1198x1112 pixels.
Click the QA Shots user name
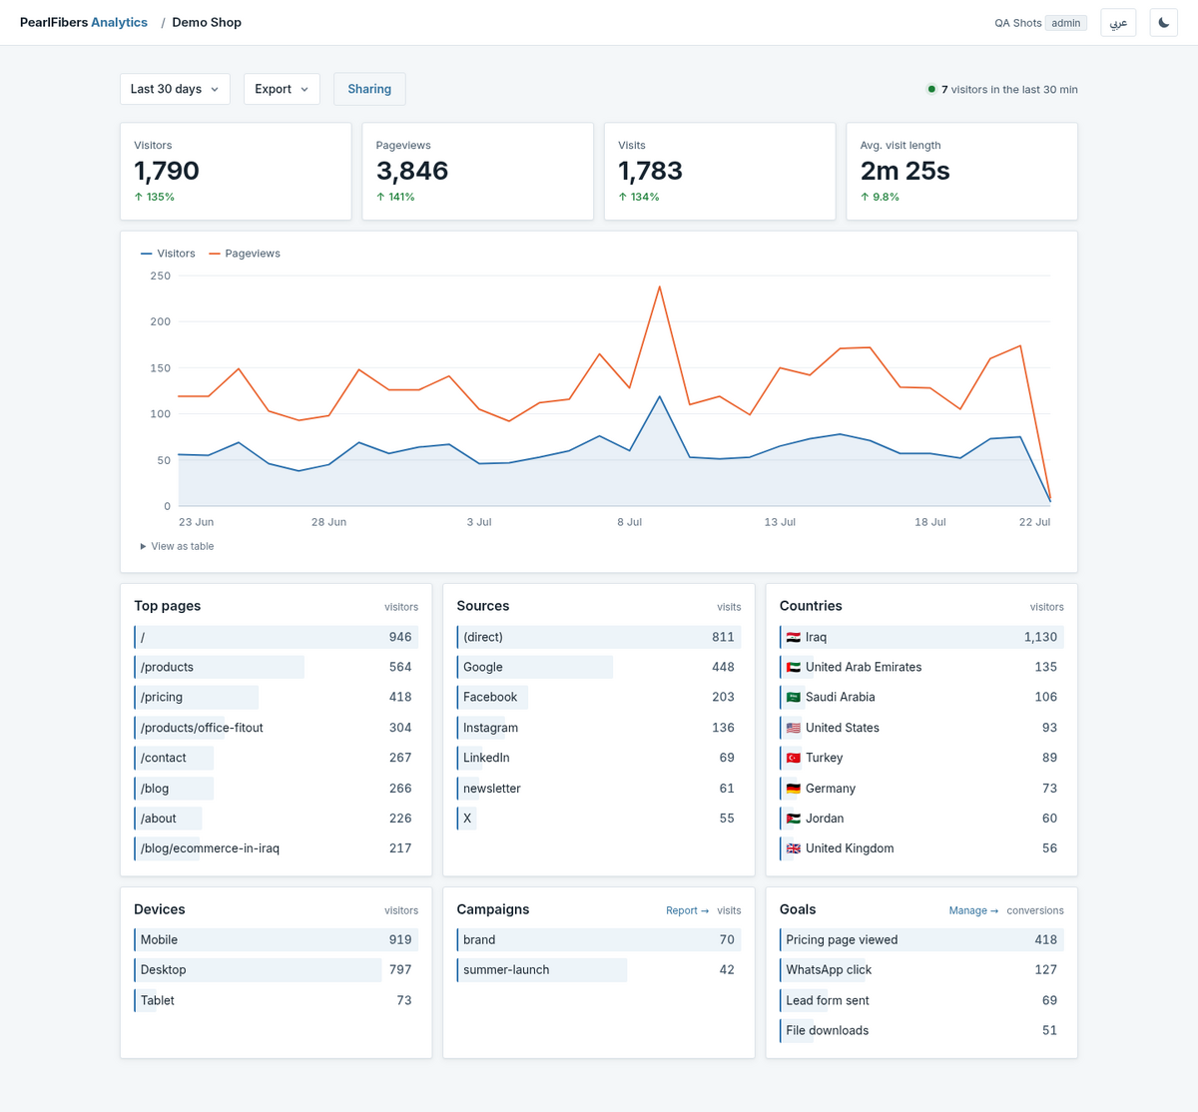tap(1017, 23)
